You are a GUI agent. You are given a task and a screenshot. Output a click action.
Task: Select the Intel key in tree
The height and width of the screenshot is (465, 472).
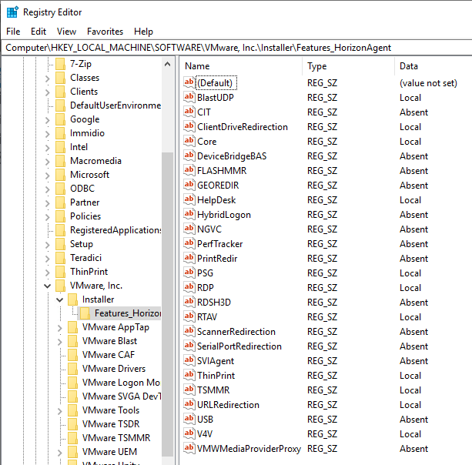point(79,147)
